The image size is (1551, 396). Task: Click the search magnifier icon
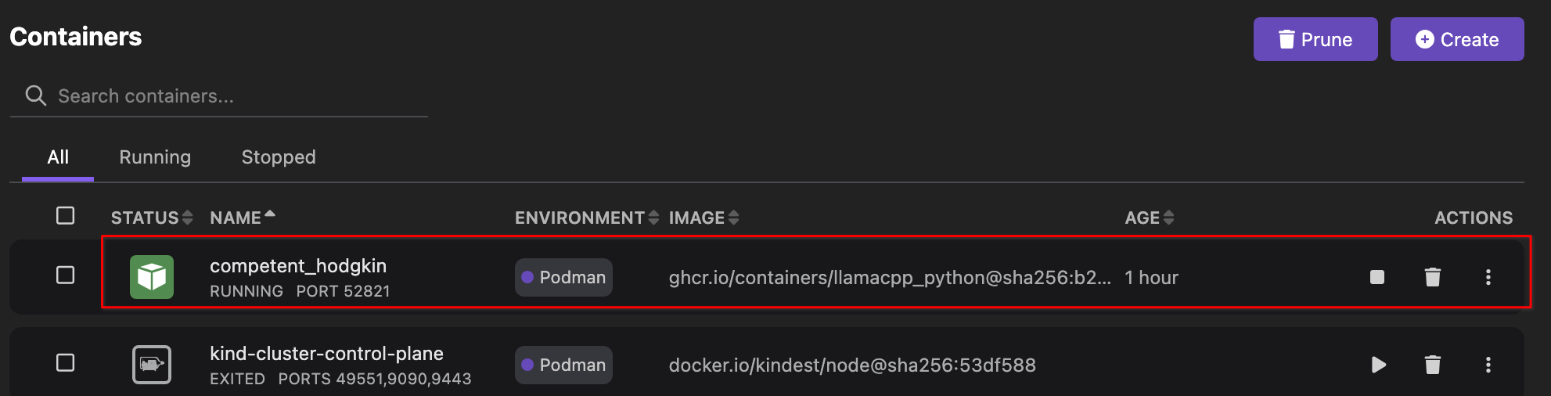click(35, 95)
